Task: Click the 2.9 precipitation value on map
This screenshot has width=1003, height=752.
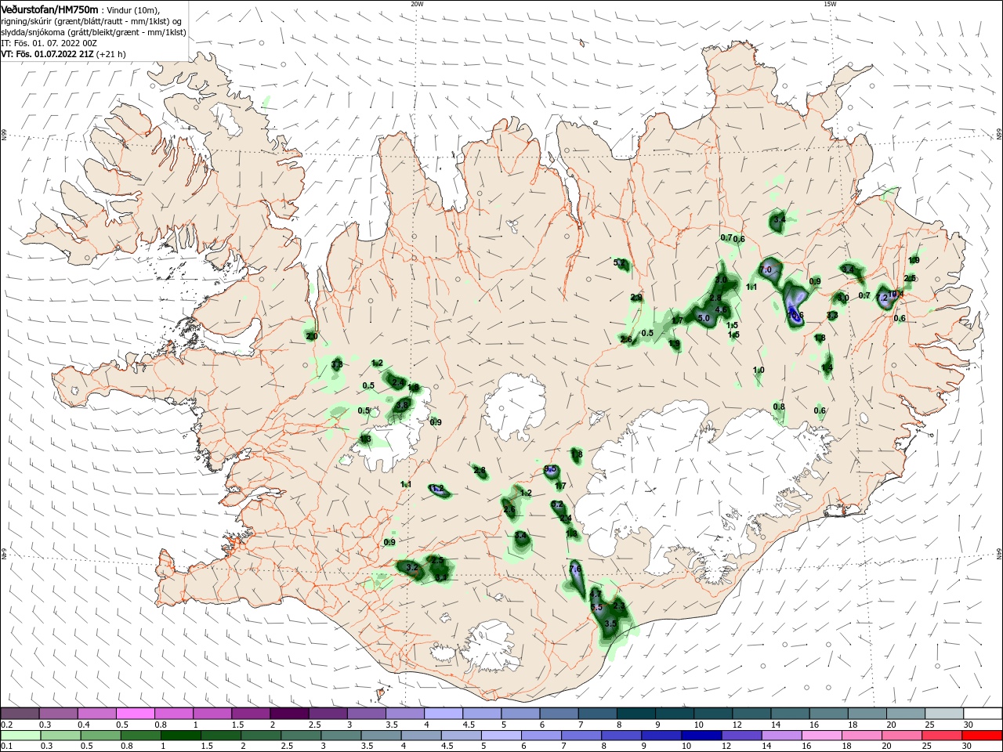Action: click(x=636, y=298)
